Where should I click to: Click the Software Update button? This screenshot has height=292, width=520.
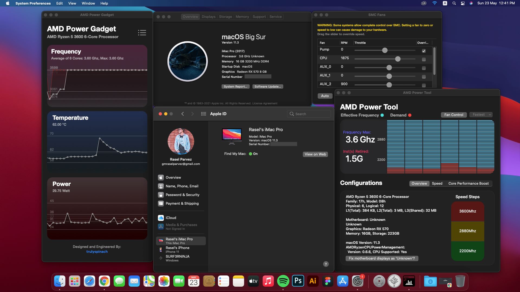268,87
